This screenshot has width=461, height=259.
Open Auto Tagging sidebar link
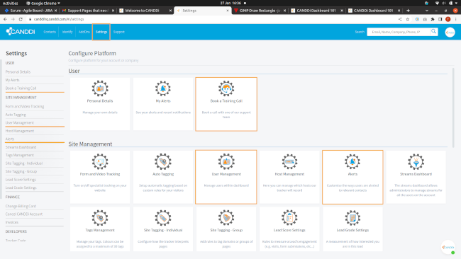[x=16, y=115]
